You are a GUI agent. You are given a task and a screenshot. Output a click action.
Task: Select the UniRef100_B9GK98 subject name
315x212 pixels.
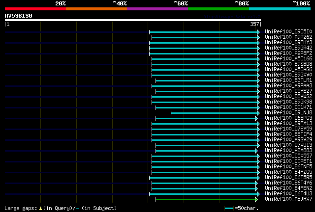(288, 102)
